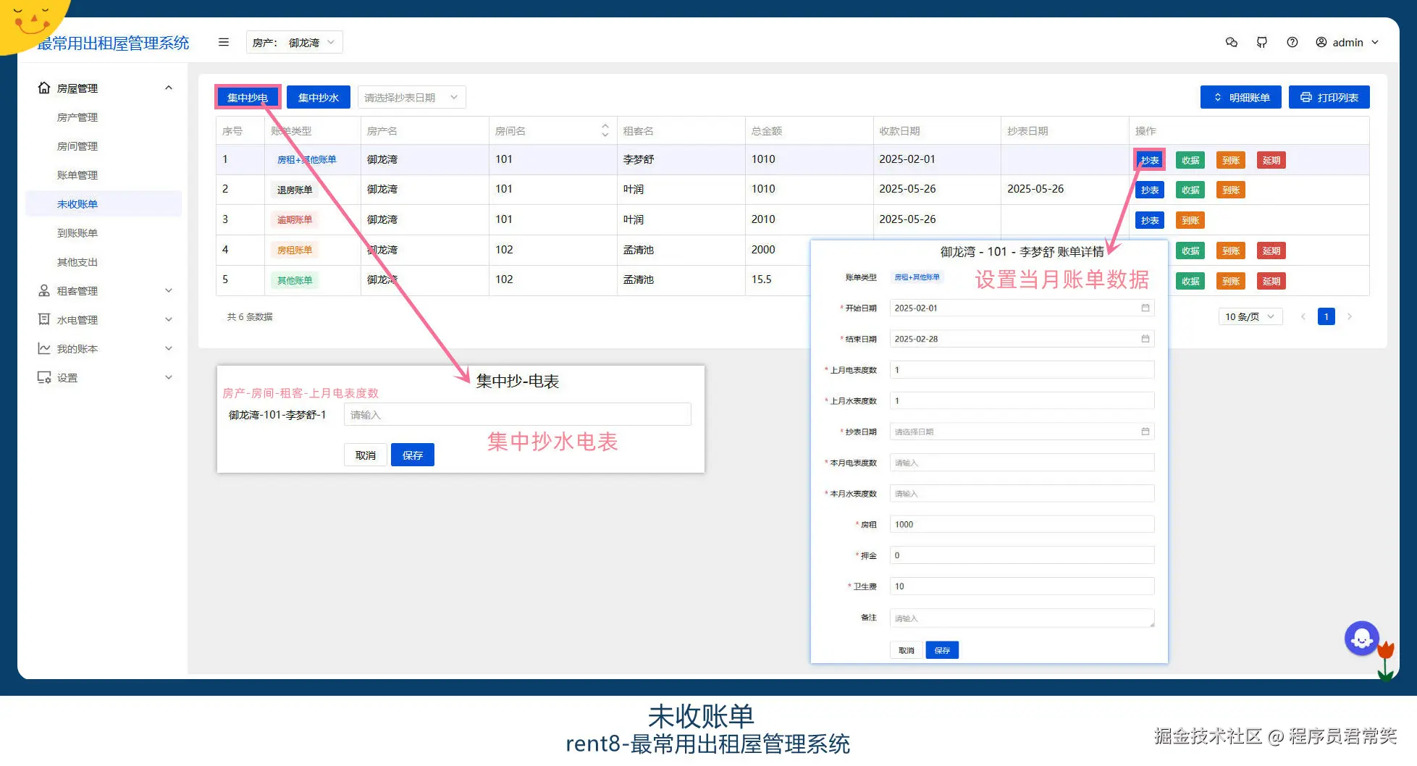1417x766 pixels.
Task: Open the GitHub icon in the top bar
Action: [x=1262, y=42]
